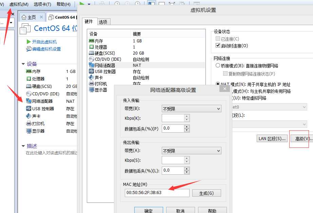313x213 pixels.
Task: Select 硬盘(SCSI) disk icon in main window list
Action: point(29,86)
